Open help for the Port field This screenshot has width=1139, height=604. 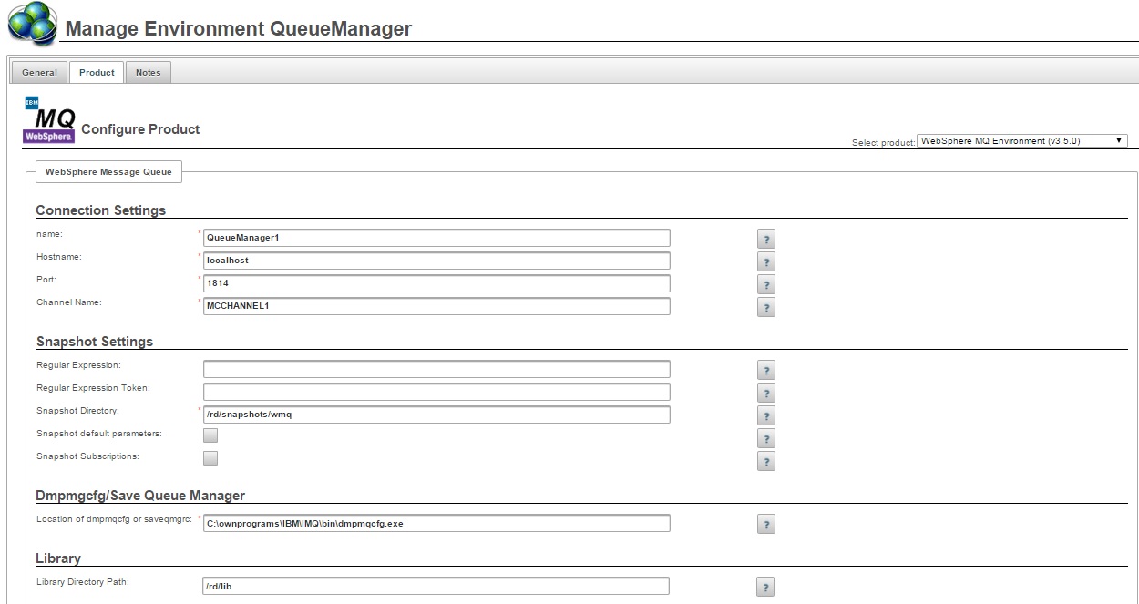pyautogui.click(x=766, y=285)
